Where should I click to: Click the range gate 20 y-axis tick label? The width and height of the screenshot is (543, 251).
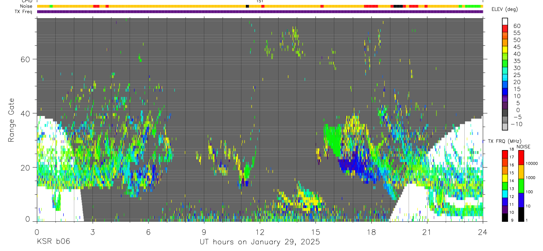[x=26, y=167]
